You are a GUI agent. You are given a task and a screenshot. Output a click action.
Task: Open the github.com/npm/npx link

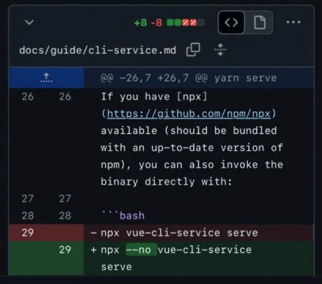click(189, 113)
